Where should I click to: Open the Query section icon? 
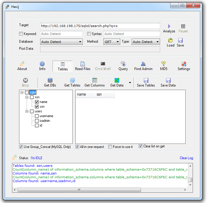(x=123, y=64)
